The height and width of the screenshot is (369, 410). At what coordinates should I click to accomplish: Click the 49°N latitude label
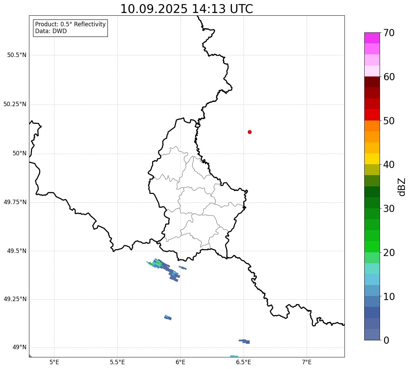[x=19, y=347]
